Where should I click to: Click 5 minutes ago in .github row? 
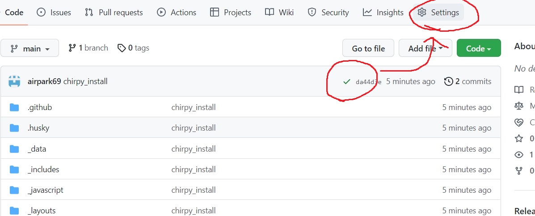467,107
